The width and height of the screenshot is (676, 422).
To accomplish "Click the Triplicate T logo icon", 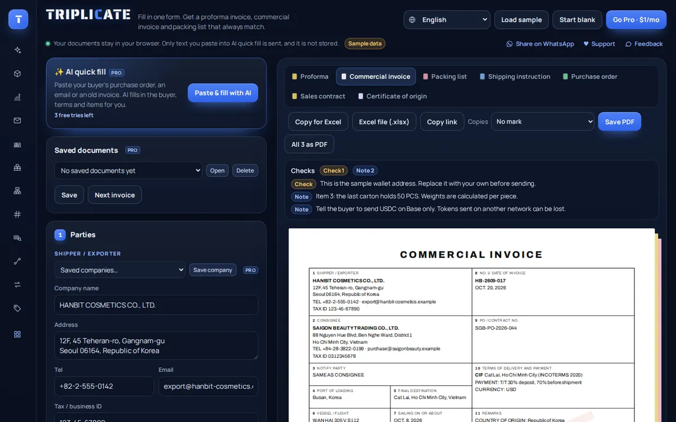I will (x=18, y=19).
